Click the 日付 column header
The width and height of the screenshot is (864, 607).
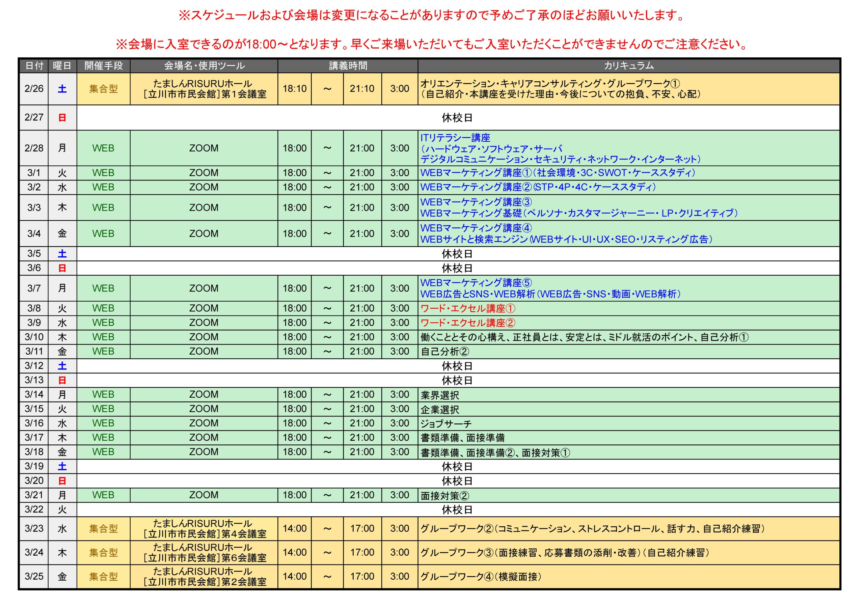[x=34, y=66]
